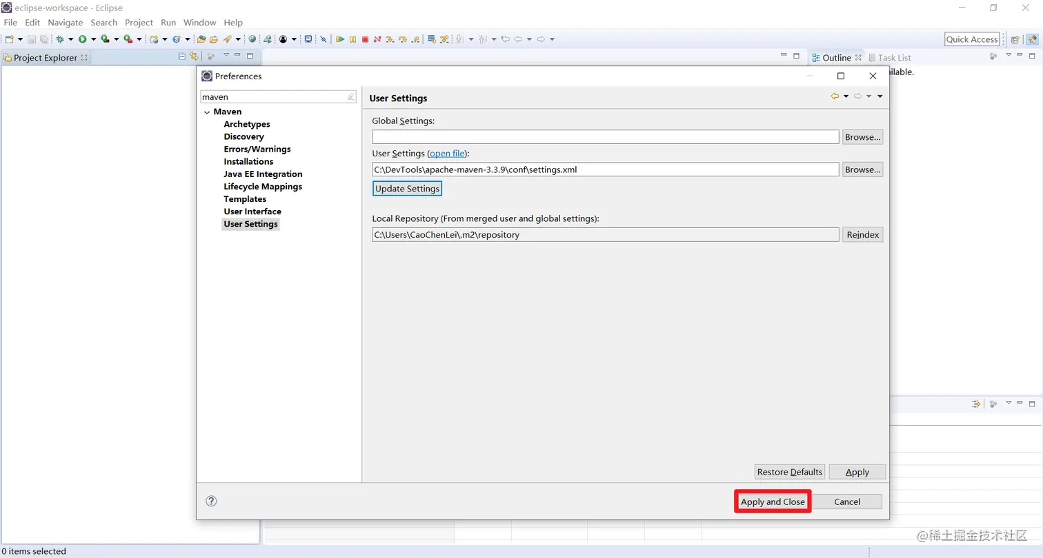
Task: Click Browse next to User Settings
Action: [862, 169]
